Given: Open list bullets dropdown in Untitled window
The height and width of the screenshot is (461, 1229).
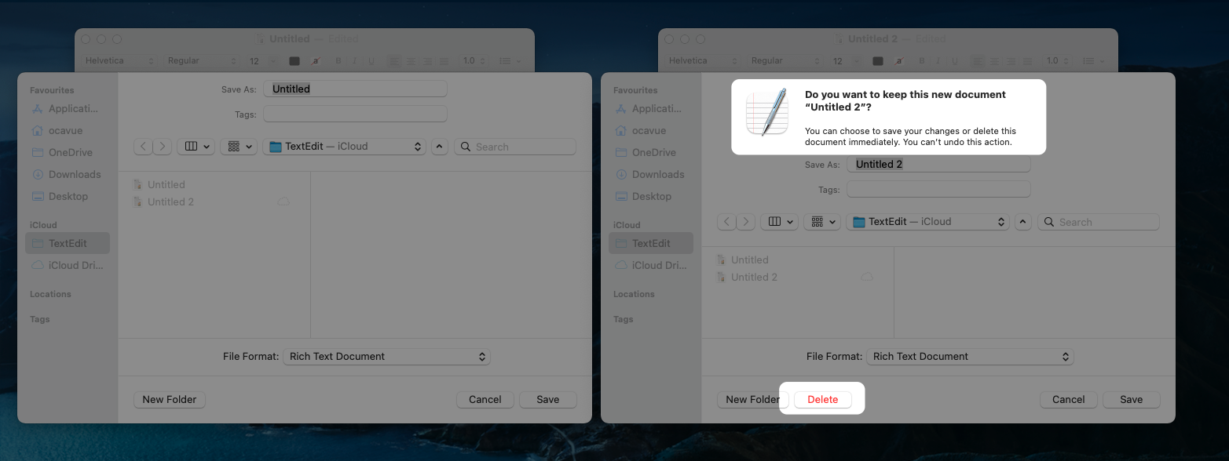Looking at the screenshot, I should click(510, 60).
